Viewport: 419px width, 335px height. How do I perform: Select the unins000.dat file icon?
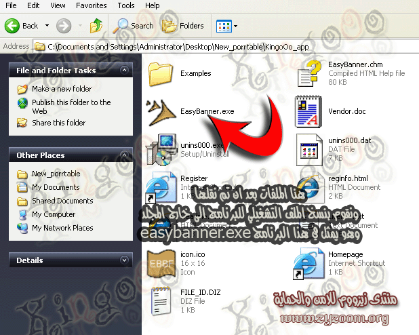point(309,150)
